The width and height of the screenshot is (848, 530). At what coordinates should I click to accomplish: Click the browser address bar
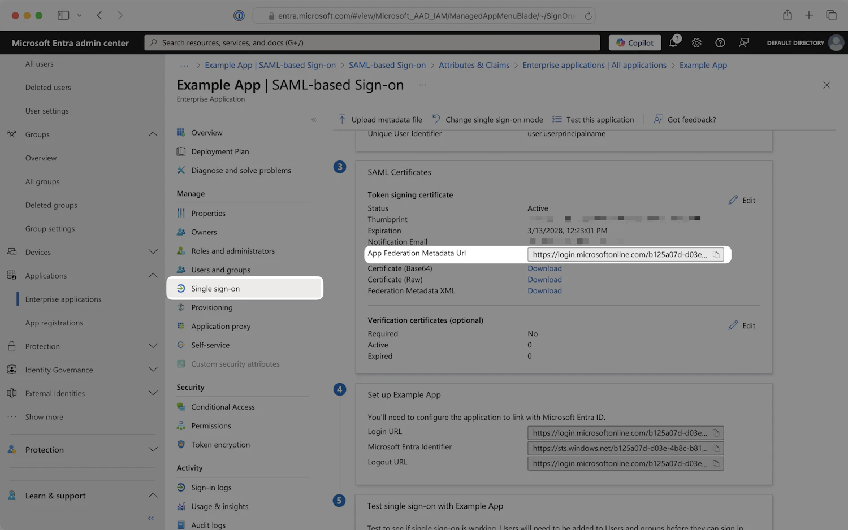[x=424, y=16]
